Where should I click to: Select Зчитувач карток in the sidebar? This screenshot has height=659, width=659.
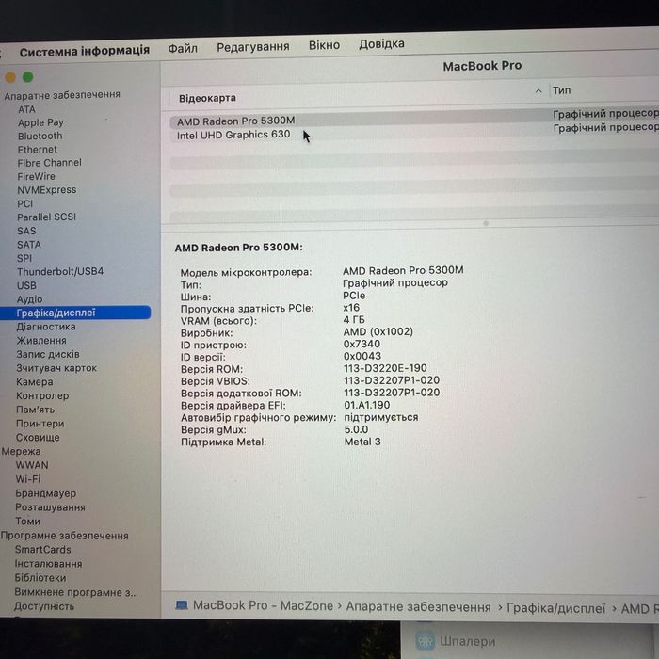pyautogui.click(x=56, y=368)
